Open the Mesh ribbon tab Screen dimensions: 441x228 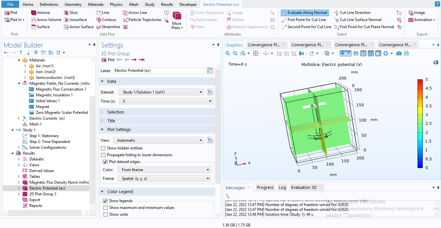(x=134, y=5)
